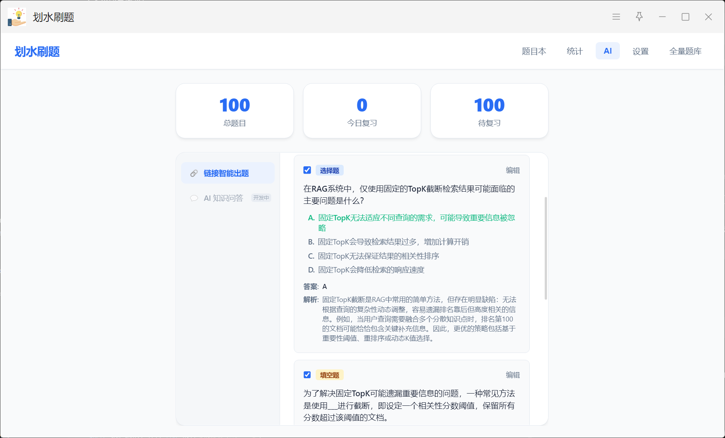
Task: Open the hamburger menu in title bar
Action: [x=616, y=17]
